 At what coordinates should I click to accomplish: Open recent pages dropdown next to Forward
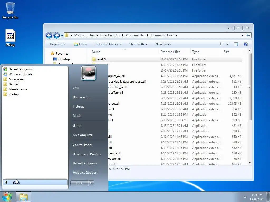click(62, 36)
